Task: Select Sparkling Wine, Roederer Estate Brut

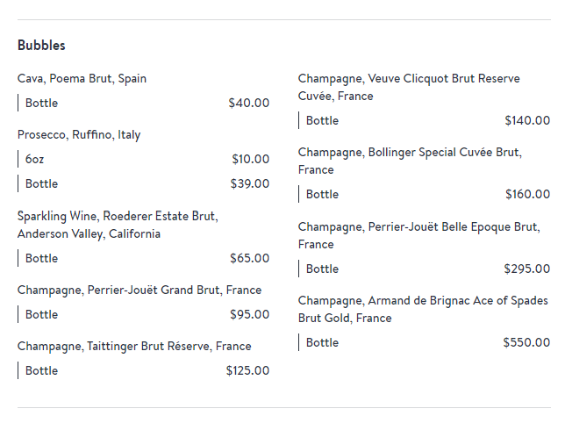Action: 118,225
